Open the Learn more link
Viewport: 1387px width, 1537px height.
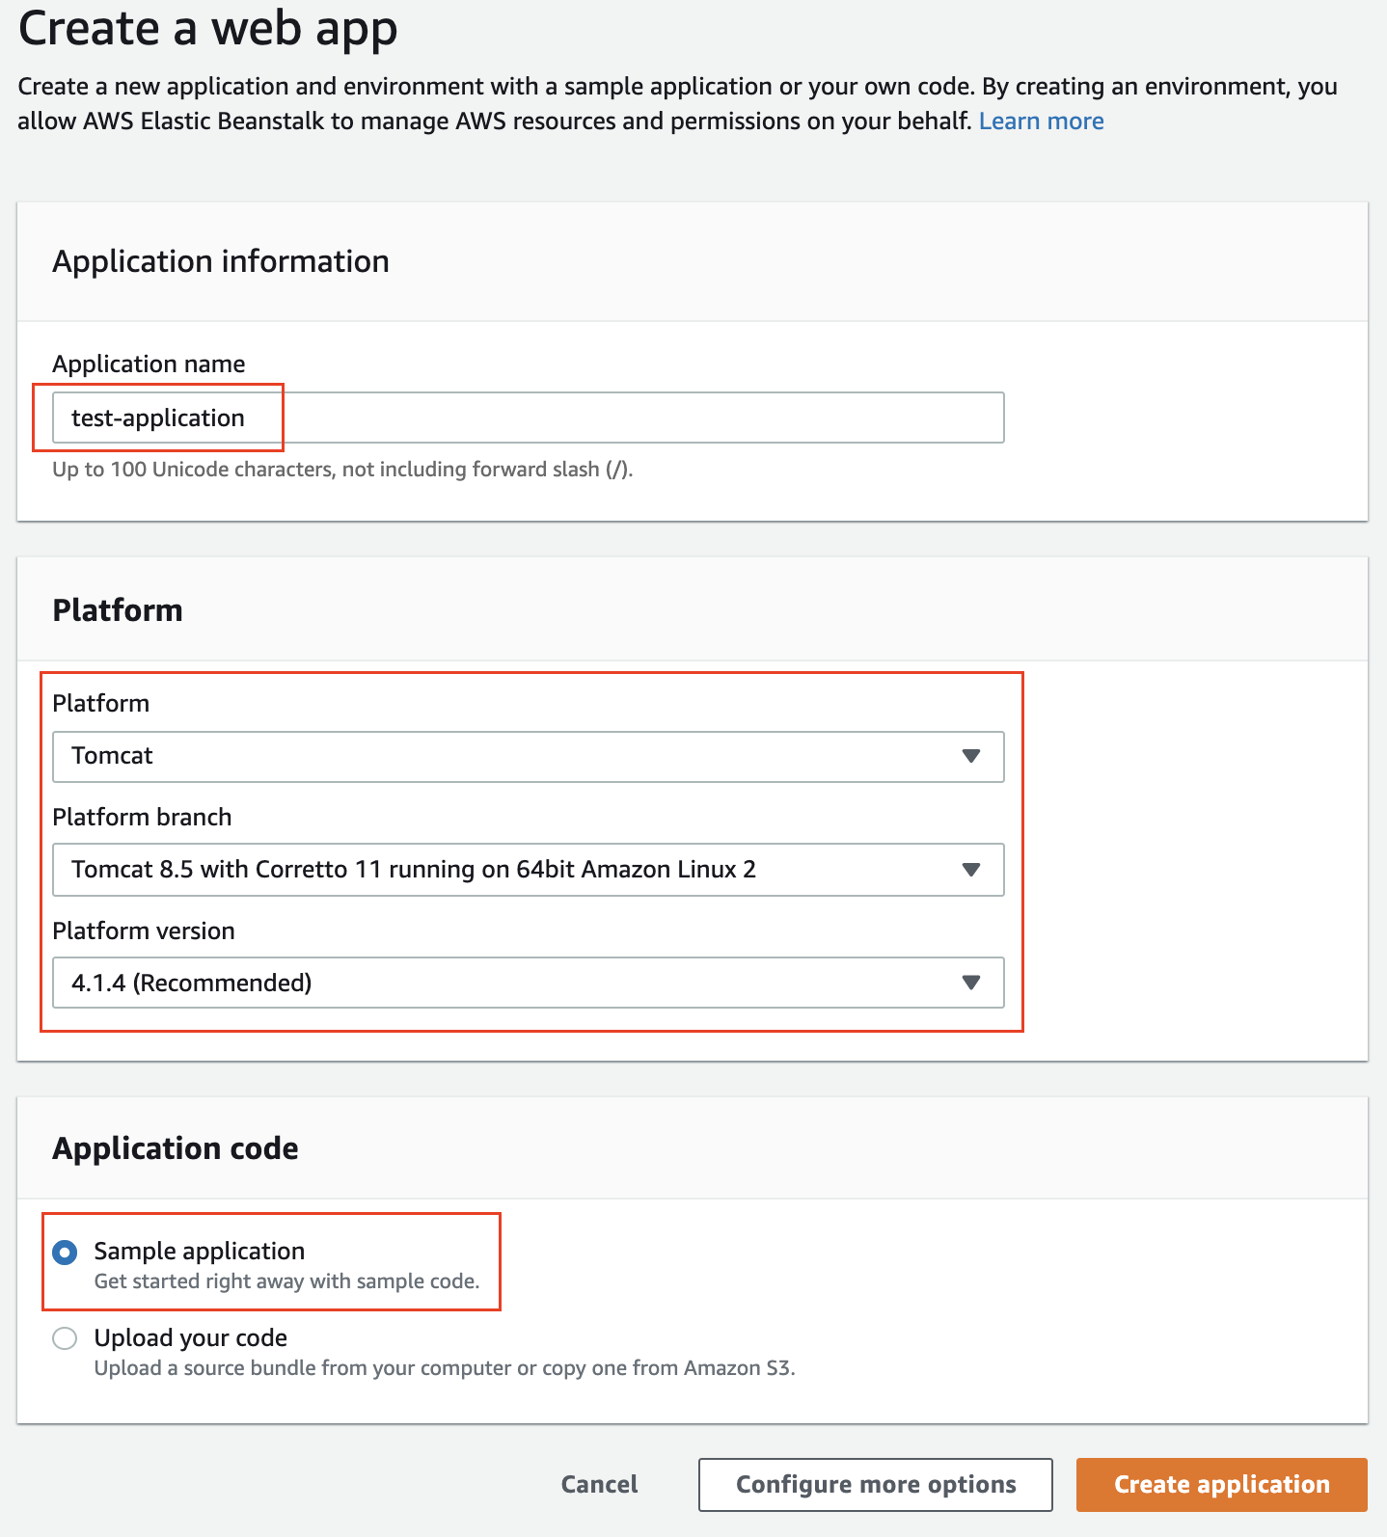tap(1041, 121)
